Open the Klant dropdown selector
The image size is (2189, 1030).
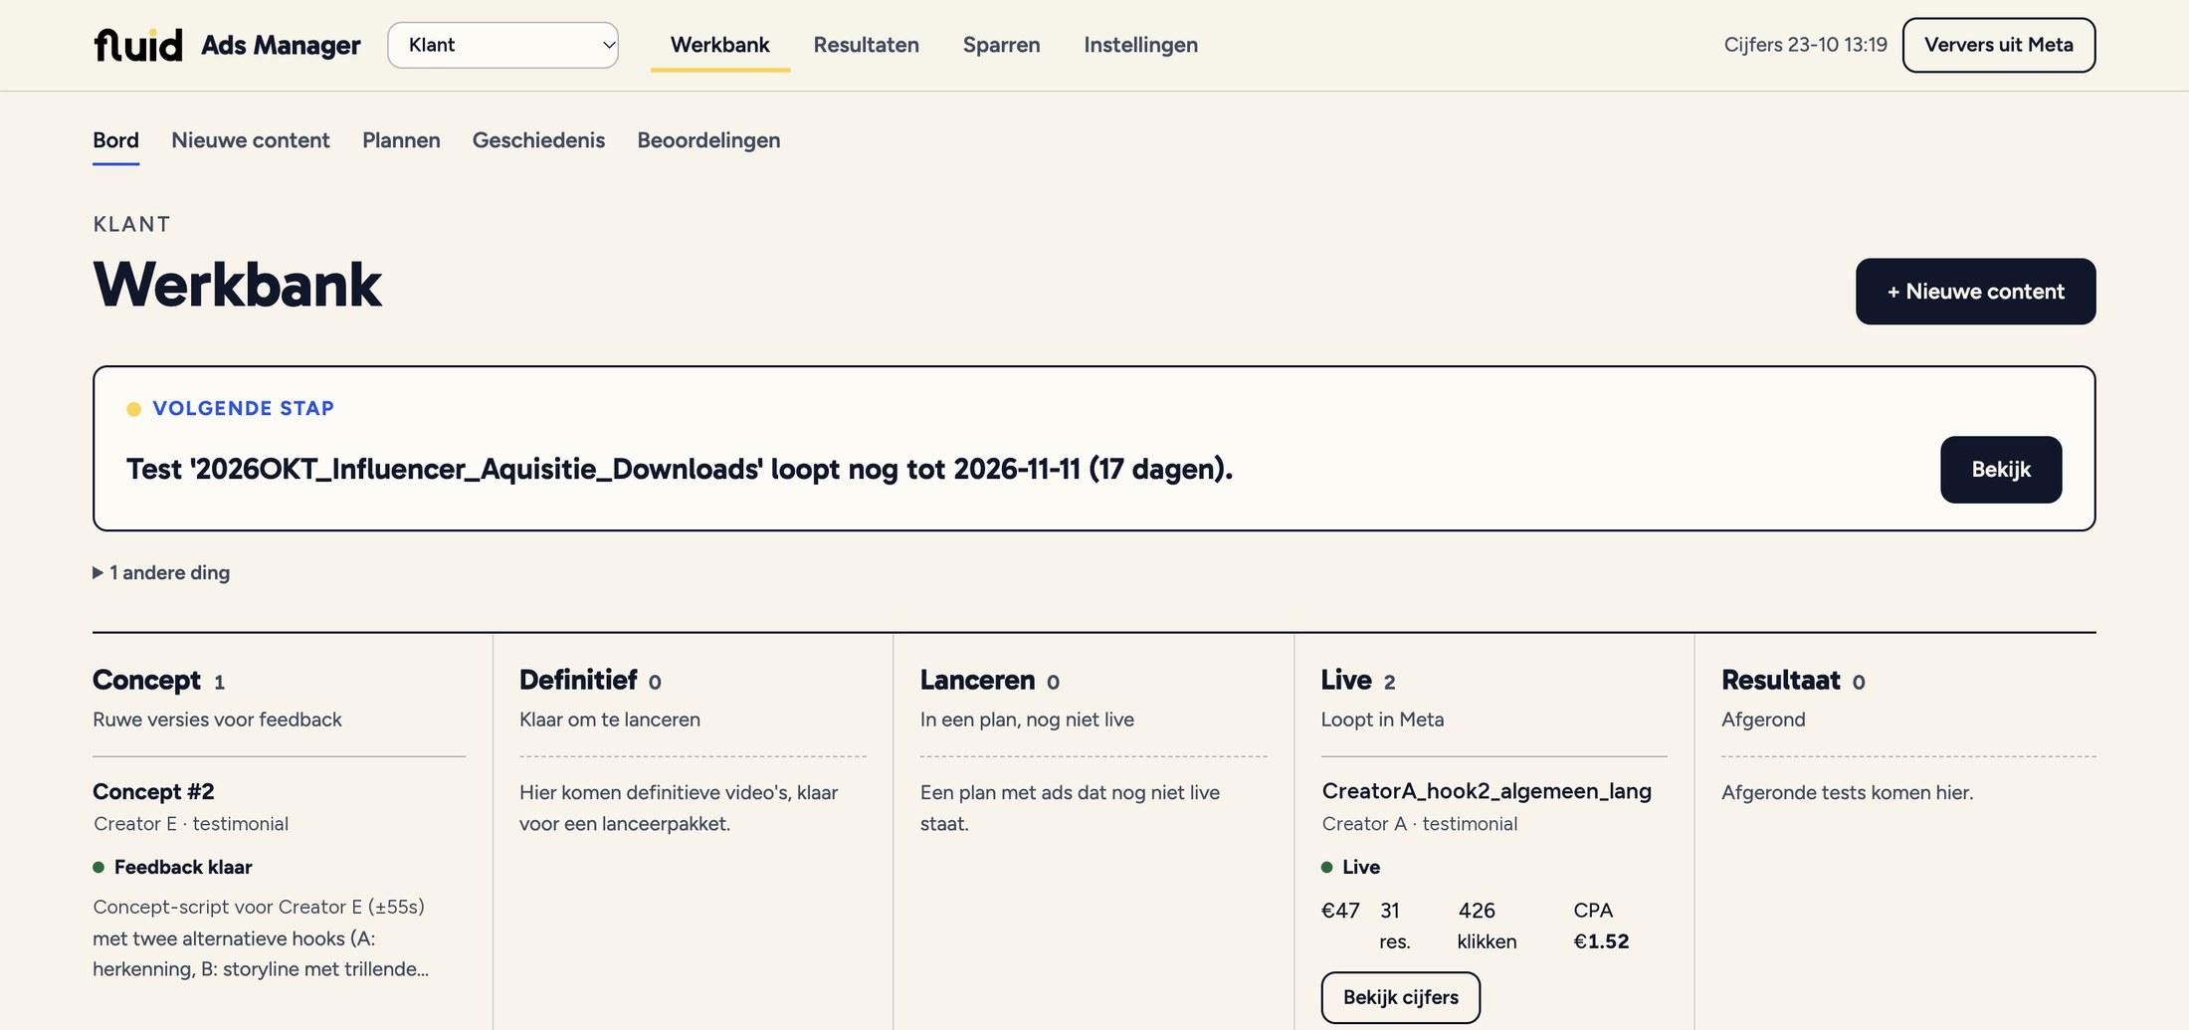[502, 45]
